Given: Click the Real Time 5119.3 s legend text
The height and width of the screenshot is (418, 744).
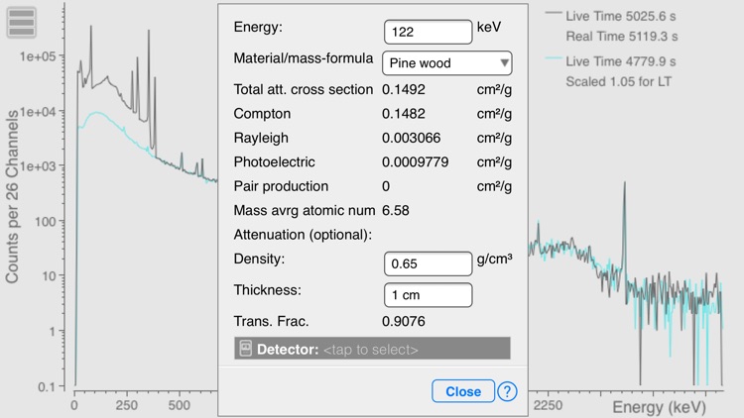Looking at the screenshot, I should pyautogui.click(x=622, y=37).
